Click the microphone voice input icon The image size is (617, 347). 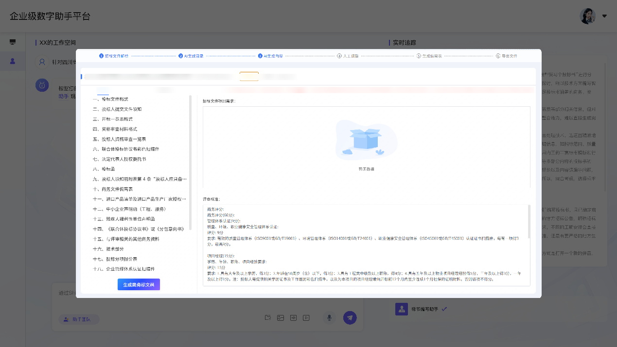click(x=329, y=318)
